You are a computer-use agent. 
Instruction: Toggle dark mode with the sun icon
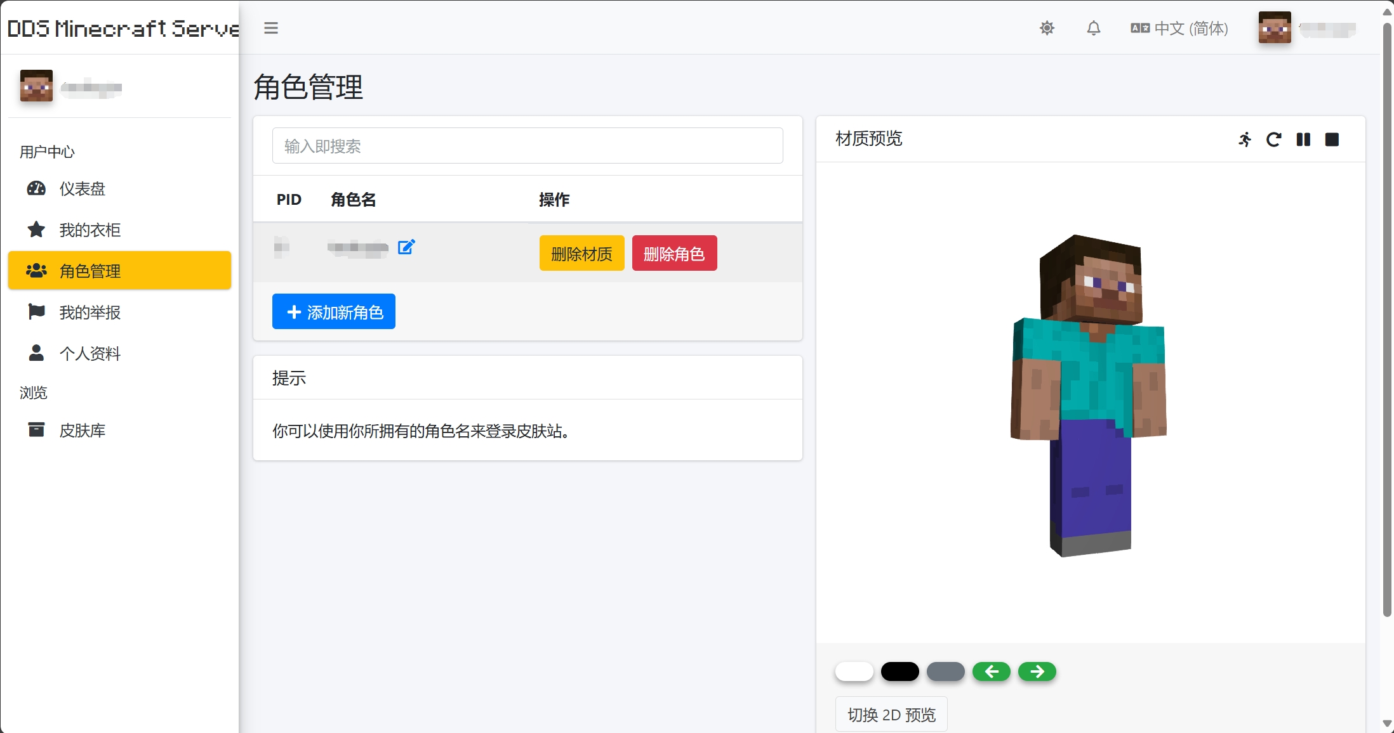click(1047, 28)
